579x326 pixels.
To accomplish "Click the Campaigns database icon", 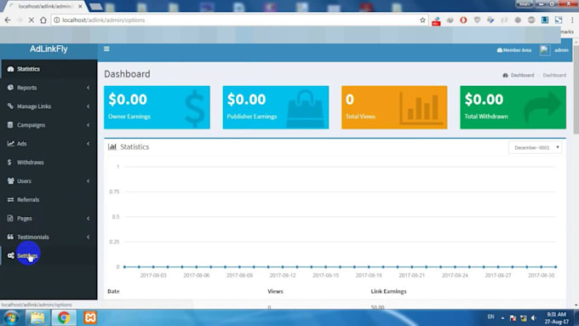I will (x=10, y=125).
